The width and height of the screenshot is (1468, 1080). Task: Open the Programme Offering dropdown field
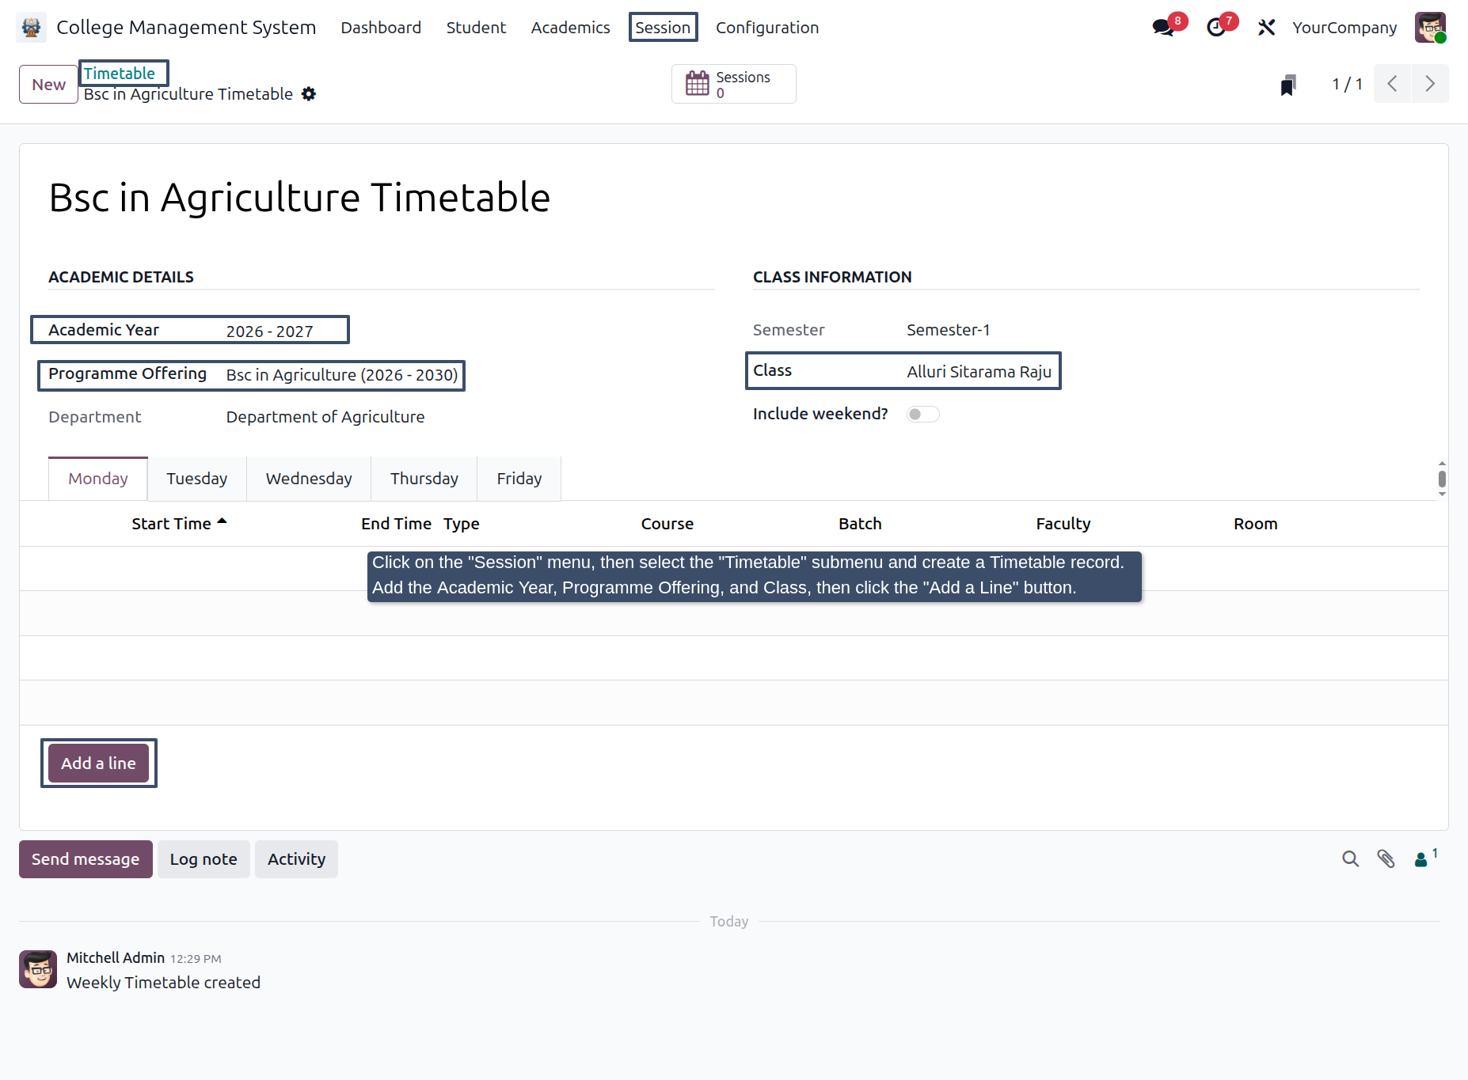[x=342, y=375]
